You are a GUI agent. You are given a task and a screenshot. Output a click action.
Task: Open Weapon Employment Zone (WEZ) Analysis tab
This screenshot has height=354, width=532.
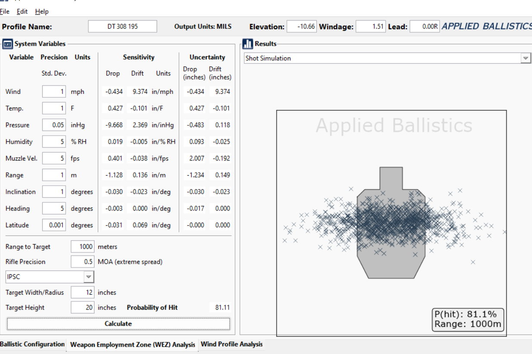132,345
